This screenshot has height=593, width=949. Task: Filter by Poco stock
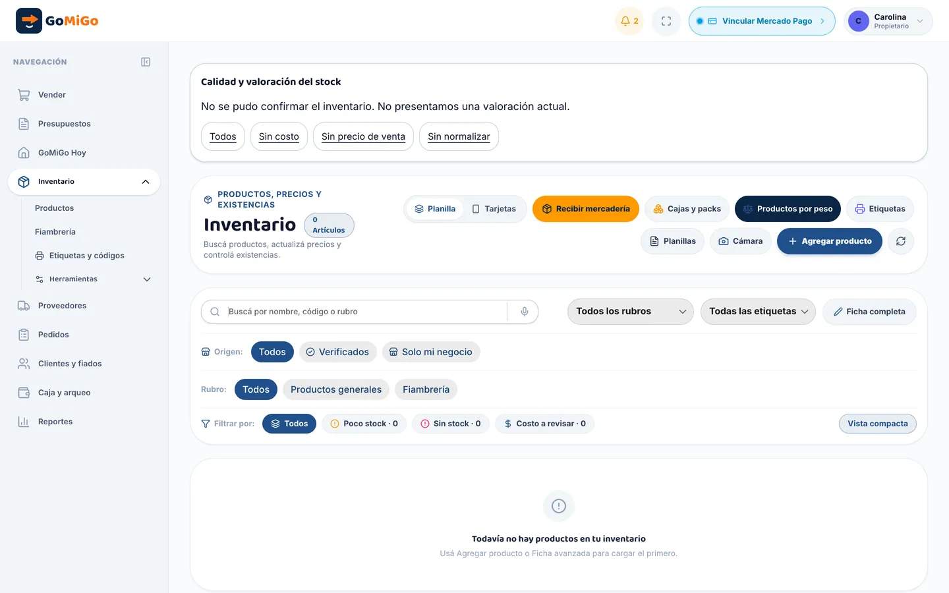tap(364, 424)
